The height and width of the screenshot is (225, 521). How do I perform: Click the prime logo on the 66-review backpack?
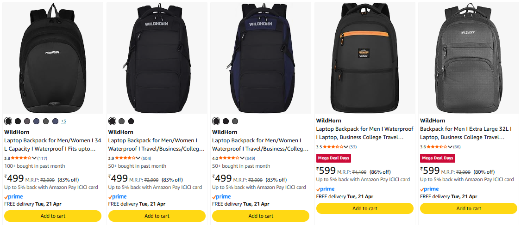click(430, 189)
